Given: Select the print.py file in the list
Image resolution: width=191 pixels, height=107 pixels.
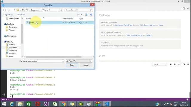Looking at the screenshot, I should coord(60,23).
